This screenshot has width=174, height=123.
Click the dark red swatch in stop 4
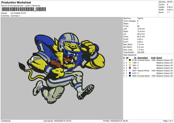(x=130, y=68)
